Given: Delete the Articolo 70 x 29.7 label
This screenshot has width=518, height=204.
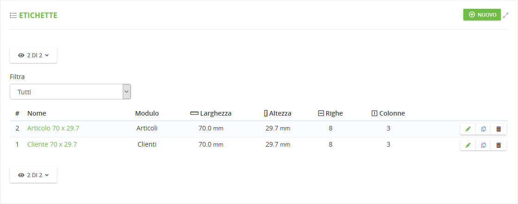Looking at the screenshot, I should pyautogui.click(x=499, y=129).
